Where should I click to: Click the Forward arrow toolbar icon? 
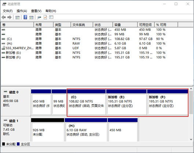pos(10,18)
